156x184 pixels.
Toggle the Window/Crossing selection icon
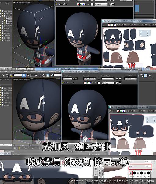tap(35, 75)
